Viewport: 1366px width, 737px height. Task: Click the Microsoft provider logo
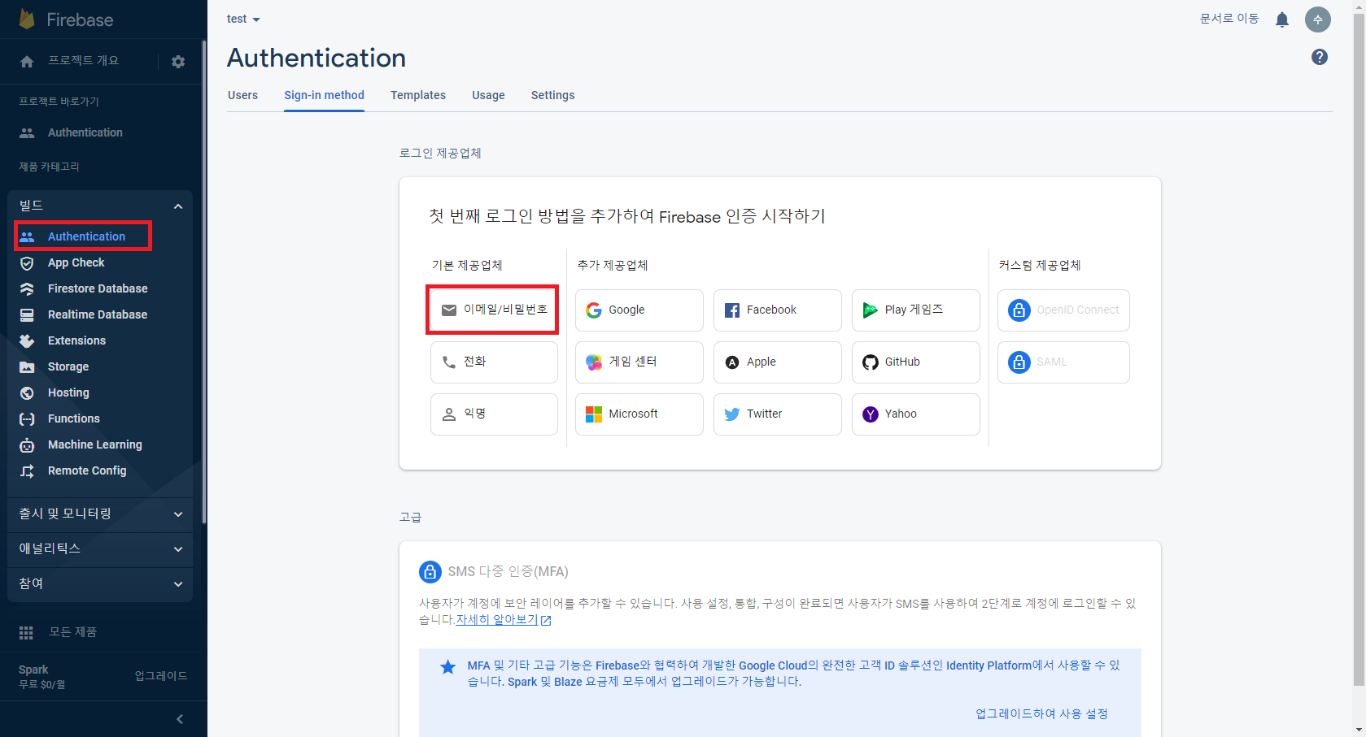pyautogui.click(x=594, y=414)
